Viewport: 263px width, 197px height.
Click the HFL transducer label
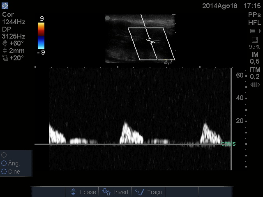coord(254,23)
